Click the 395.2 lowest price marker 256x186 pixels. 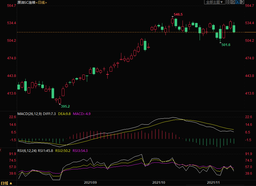(65, 106)
